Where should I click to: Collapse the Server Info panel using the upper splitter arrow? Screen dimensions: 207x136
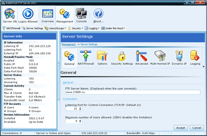click(59, 63)
